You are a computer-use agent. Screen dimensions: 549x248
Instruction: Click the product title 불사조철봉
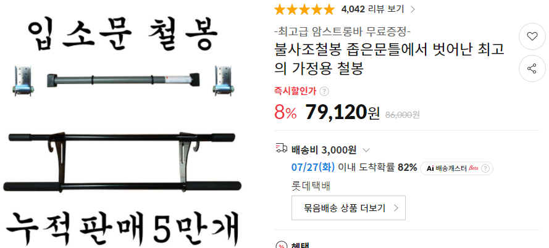tap(389, 59)
